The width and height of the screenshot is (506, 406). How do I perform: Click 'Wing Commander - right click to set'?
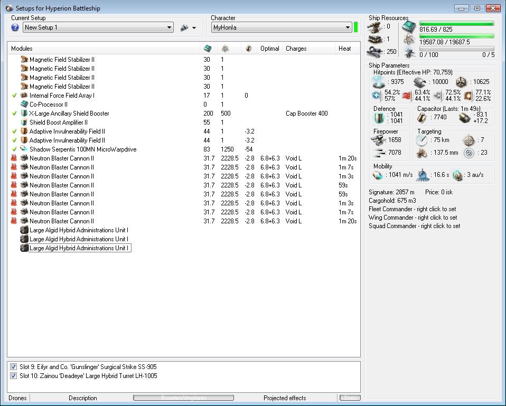413,218
